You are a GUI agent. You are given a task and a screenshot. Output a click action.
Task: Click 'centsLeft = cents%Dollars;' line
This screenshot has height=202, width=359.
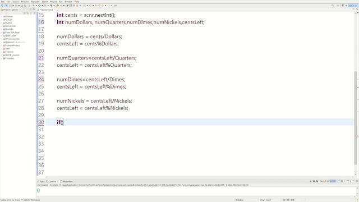88,44
